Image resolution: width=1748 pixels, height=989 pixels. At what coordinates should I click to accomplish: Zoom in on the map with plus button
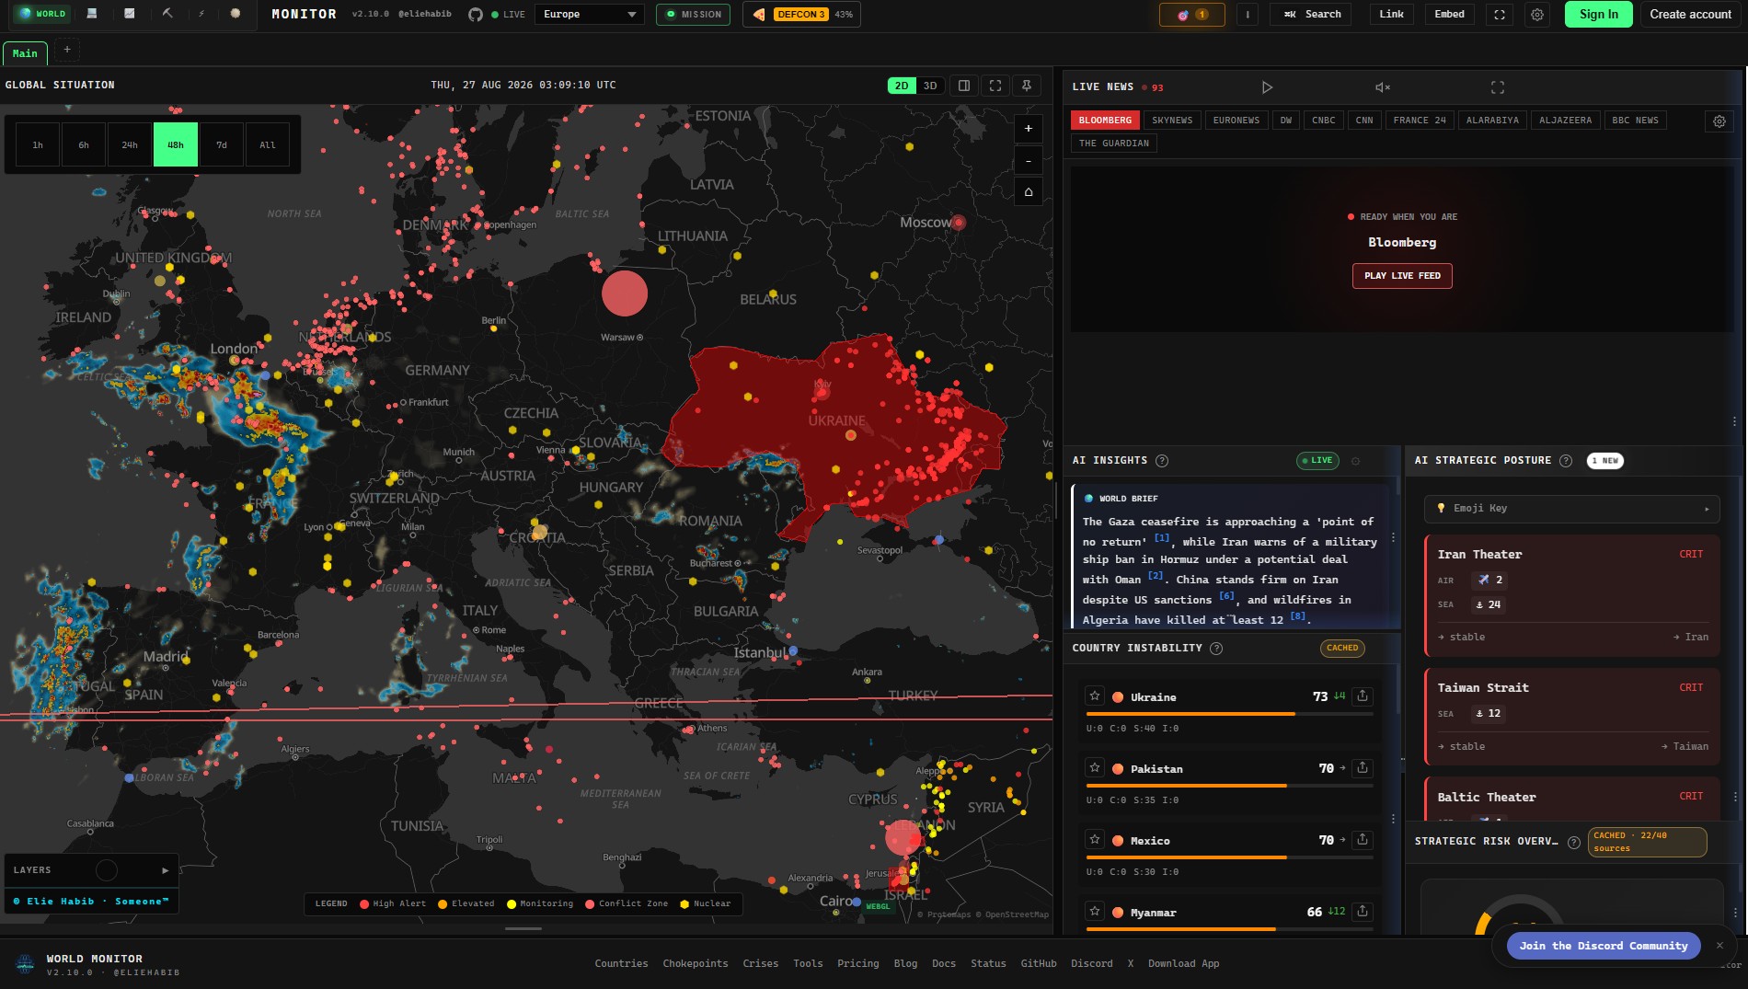(x=1029, y=129)
